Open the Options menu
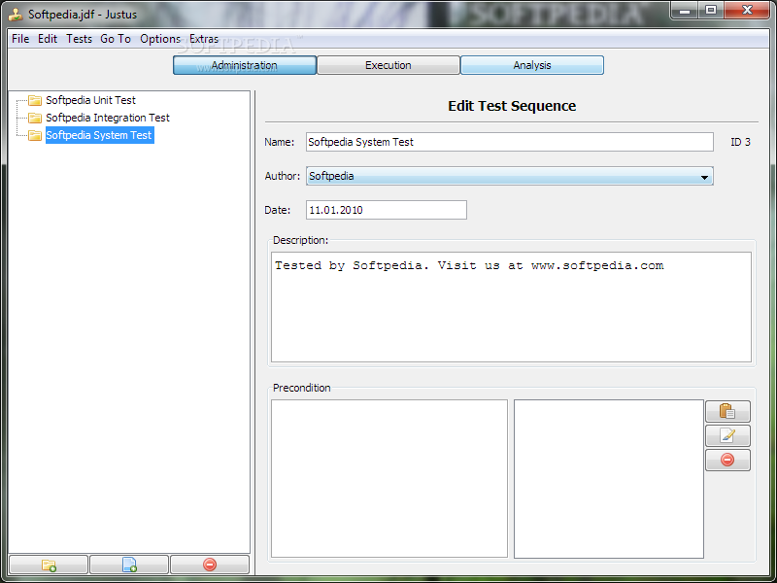 (x=160, y=39)
